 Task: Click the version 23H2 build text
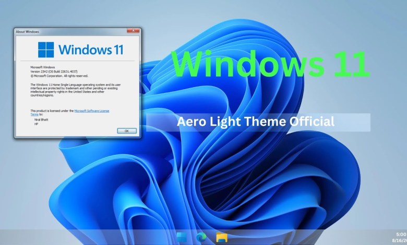[x=54, y=71]
